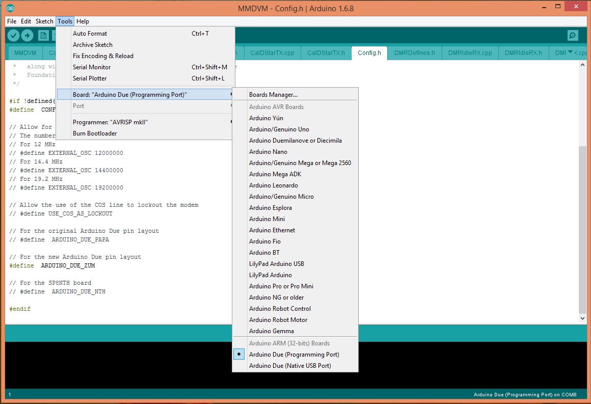Select Arduino Mini board
Image resolution: width=591 pixels, height=404 pixels.
pos(295,219)
